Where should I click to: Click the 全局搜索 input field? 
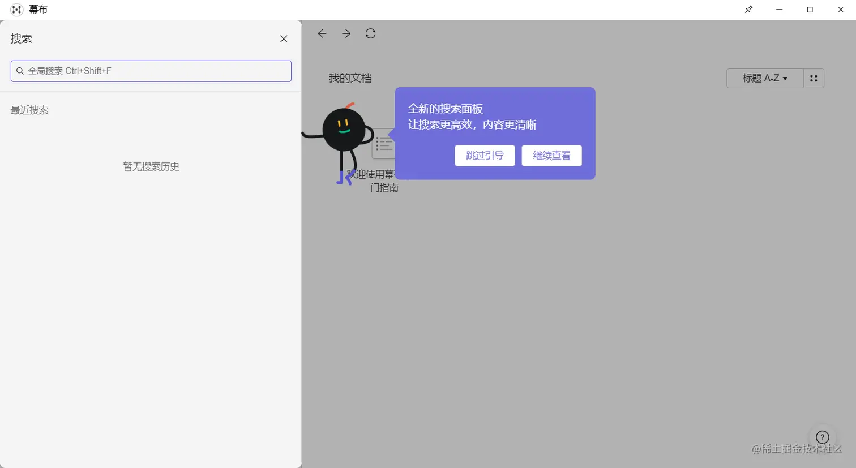click(151, 71)
